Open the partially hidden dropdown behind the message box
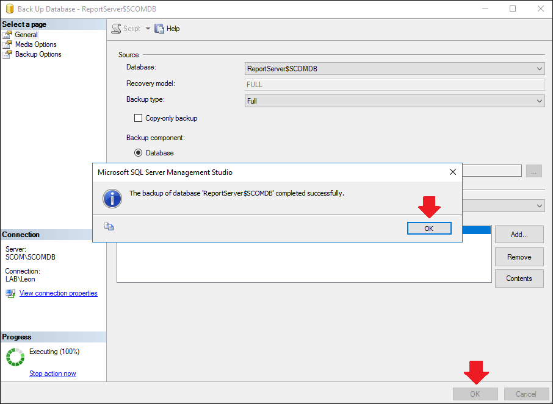 (504, 206)
